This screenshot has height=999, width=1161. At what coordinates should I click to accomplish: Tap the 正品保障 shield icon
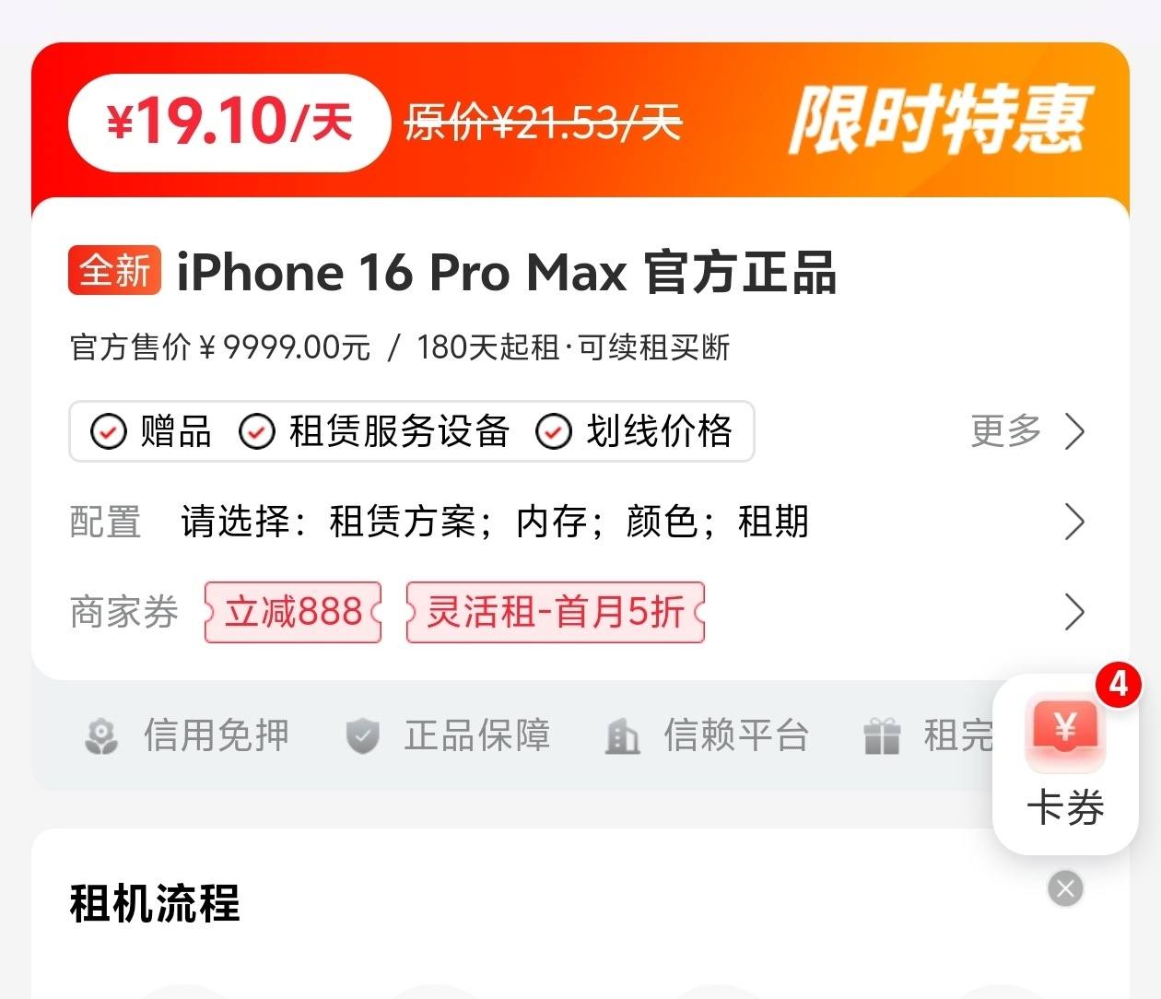[x=362, y=736]
